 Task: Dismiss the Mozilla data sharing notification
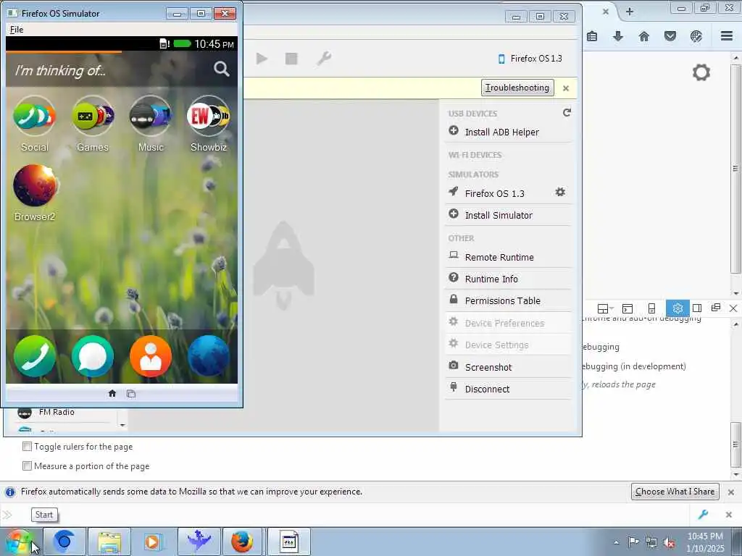730,492
